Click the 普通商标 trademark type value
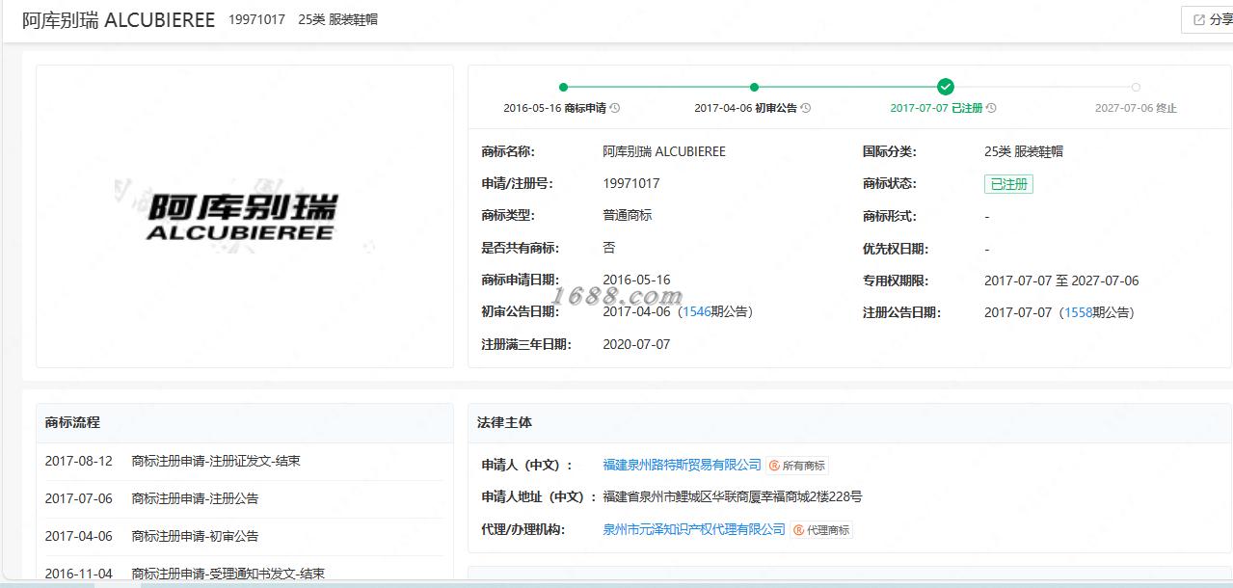 (628, 215)
